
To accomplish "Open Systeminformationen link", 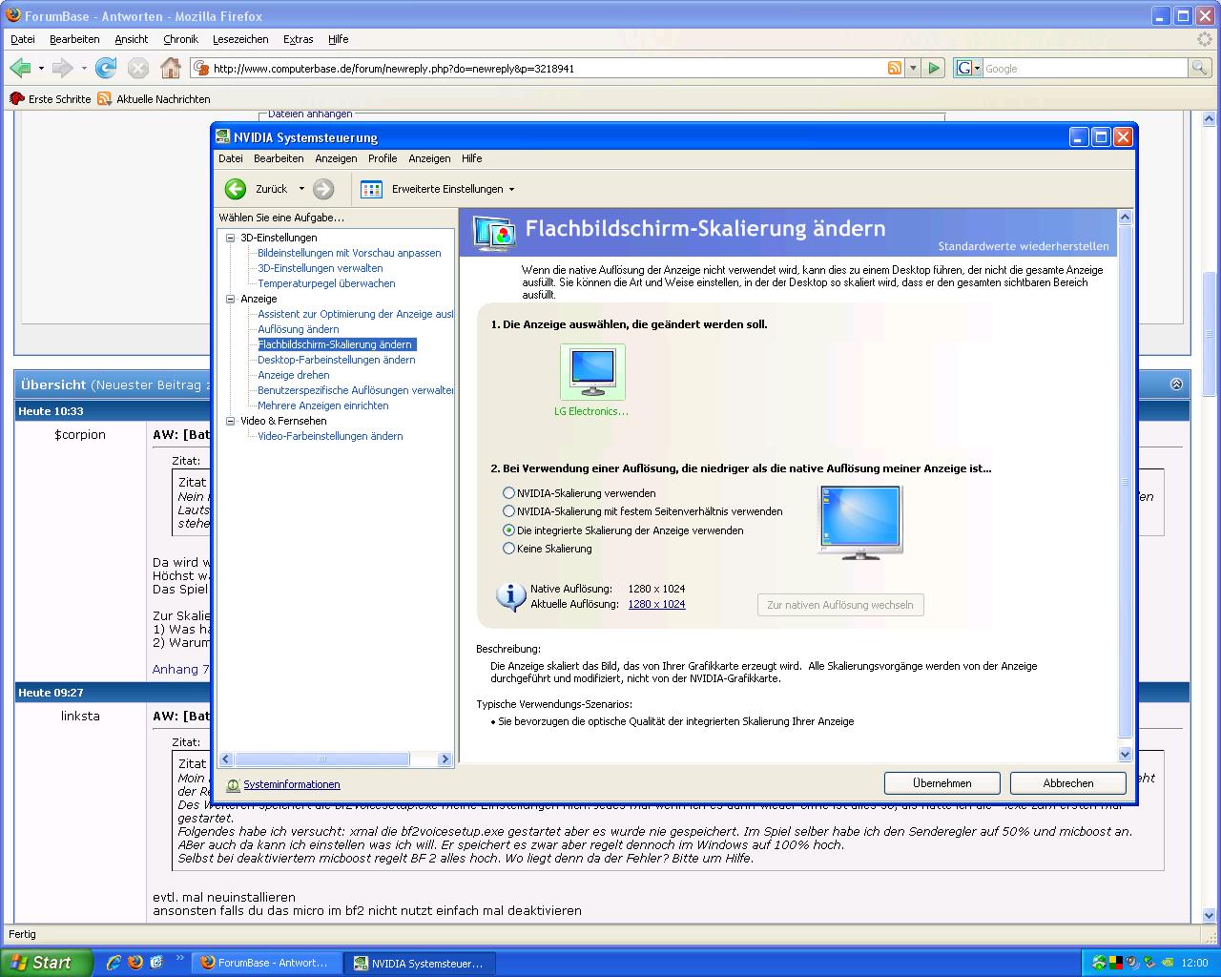I will (x=292, y=784).
